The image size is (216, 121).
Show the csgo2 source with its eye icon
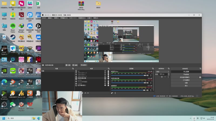click(105, 83)
